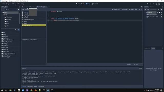Viewport: 164px width, 92px height.
Task: Open the AssetLib workspace
Action: pyautogui.click(x=95, y=4)
